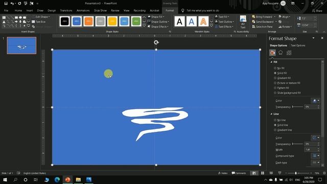The width and height of the screenshot is (327, 184).
Task: Open the Align dropdown in Arrange group
Action: (x=285, y=17)
